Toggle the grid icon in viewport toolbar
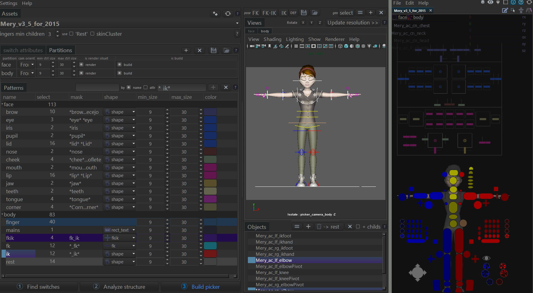533x293 pixels. tap(296, 46)
